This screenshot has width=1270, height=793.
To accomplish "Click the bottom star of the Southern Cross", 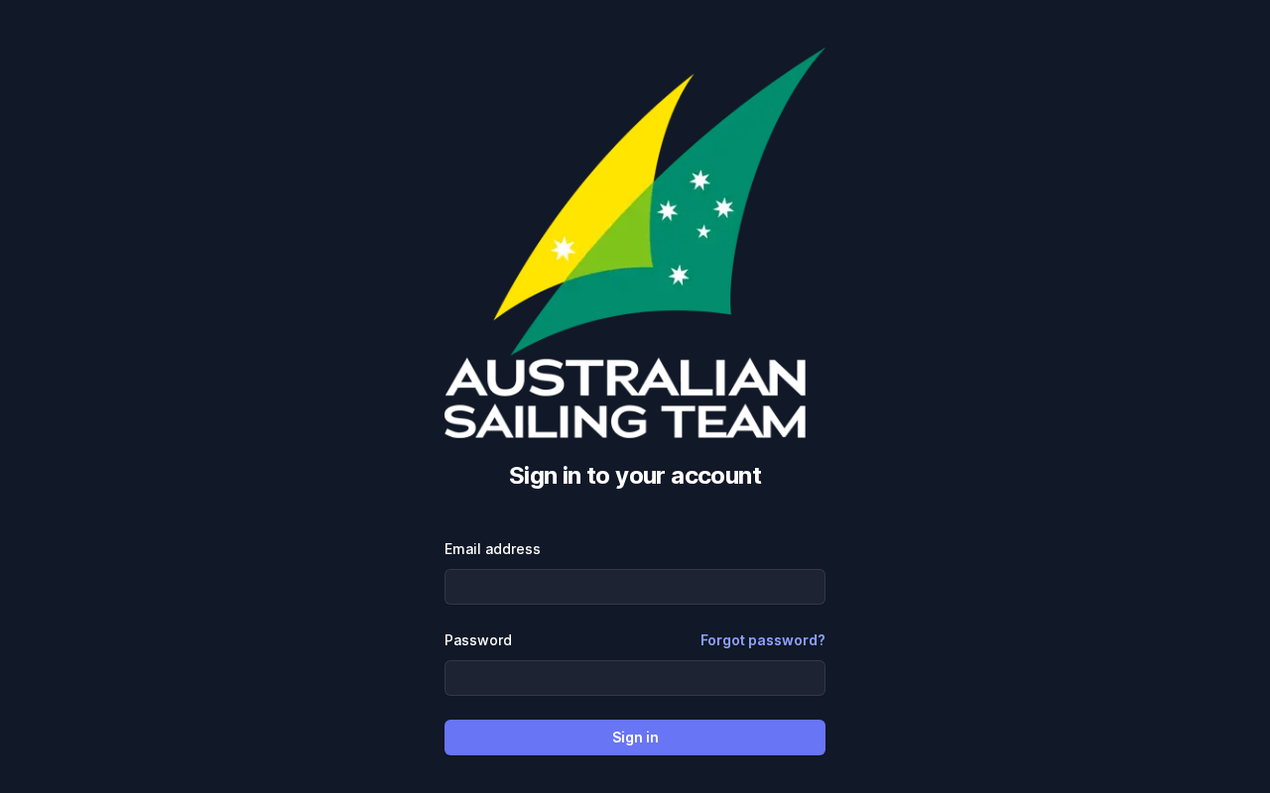I will [x=679, y=275].
